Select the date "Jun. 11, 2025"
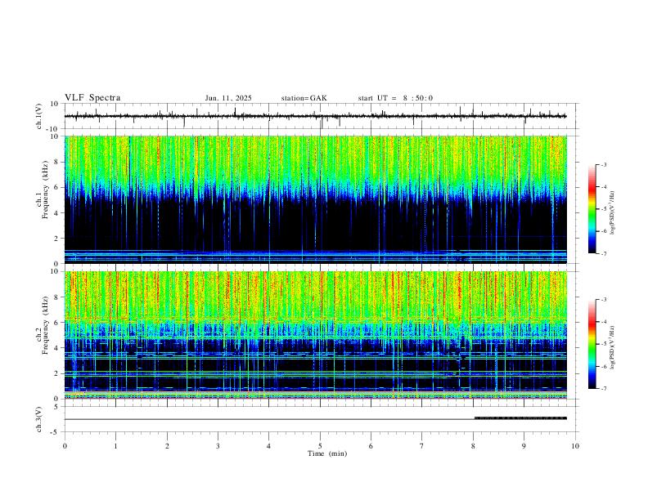This screenshot has width=648, height=500. tap(228, 98)
